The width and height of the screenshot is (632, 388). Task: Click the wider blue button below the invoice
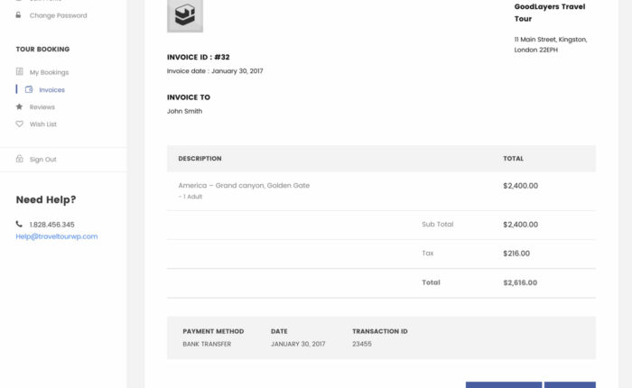click(504, 384)
